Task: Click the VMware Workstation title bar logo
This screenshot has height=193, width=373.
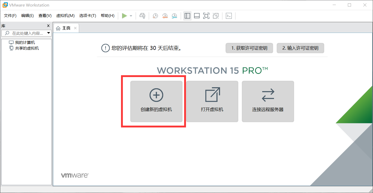Action: 5,5
